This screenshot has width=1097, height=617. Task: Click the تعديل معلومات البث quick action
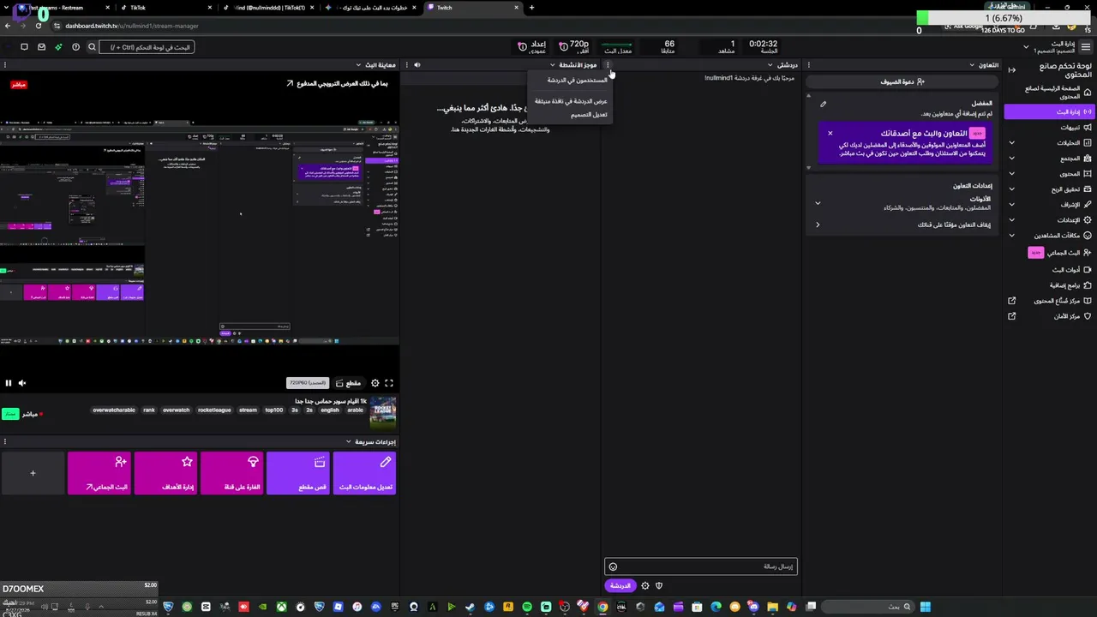(364, 473)
